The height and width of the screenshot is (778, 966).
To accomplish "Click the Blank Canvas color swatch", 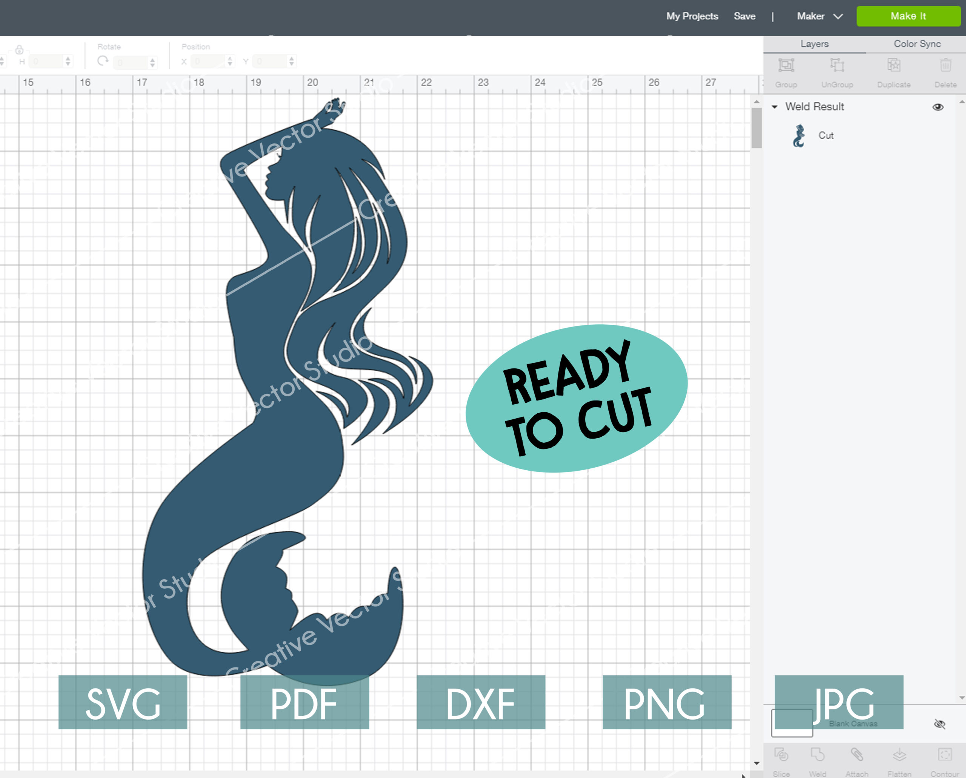I will click(792, 723).
